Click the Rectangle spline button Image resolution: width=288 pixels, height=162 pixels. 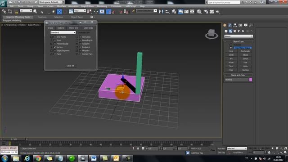[245, 51]
